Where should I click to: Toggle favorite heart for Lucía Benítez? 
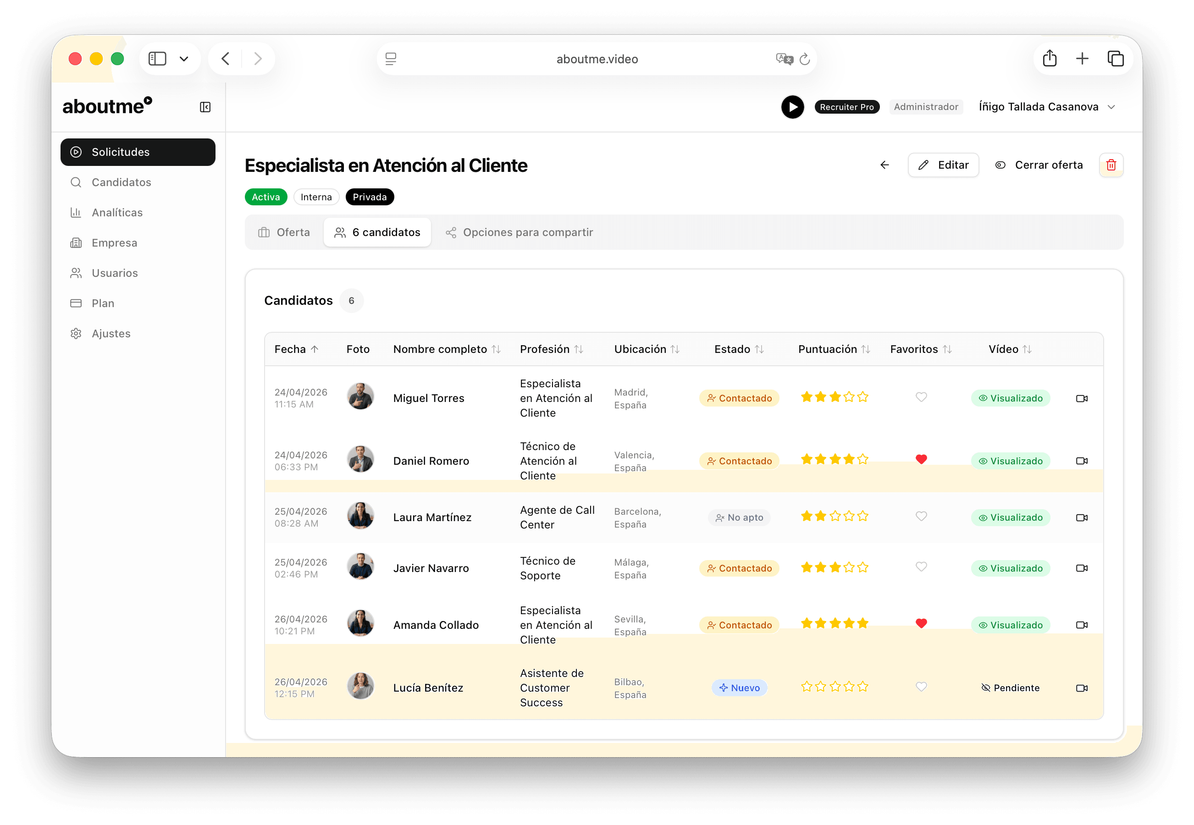pyautogui.click(x=921, y=687)
